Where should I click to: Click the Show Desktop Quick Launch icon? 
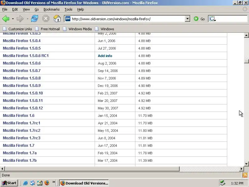(x=40, y=183)
